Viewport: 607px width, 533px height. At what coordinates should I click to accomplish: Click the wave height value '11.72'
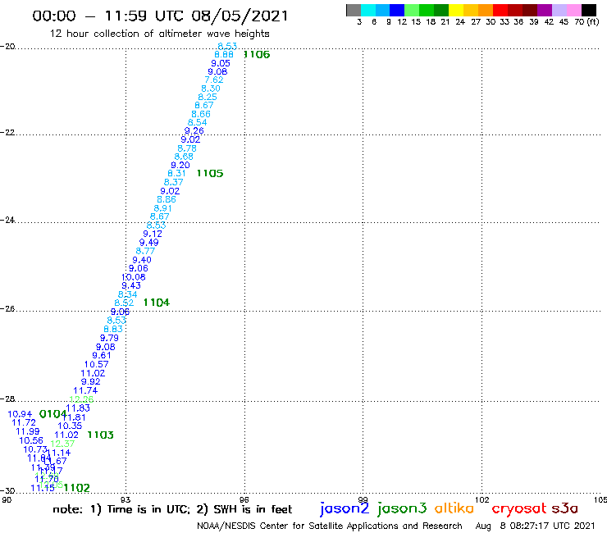[x=24, y=422]
